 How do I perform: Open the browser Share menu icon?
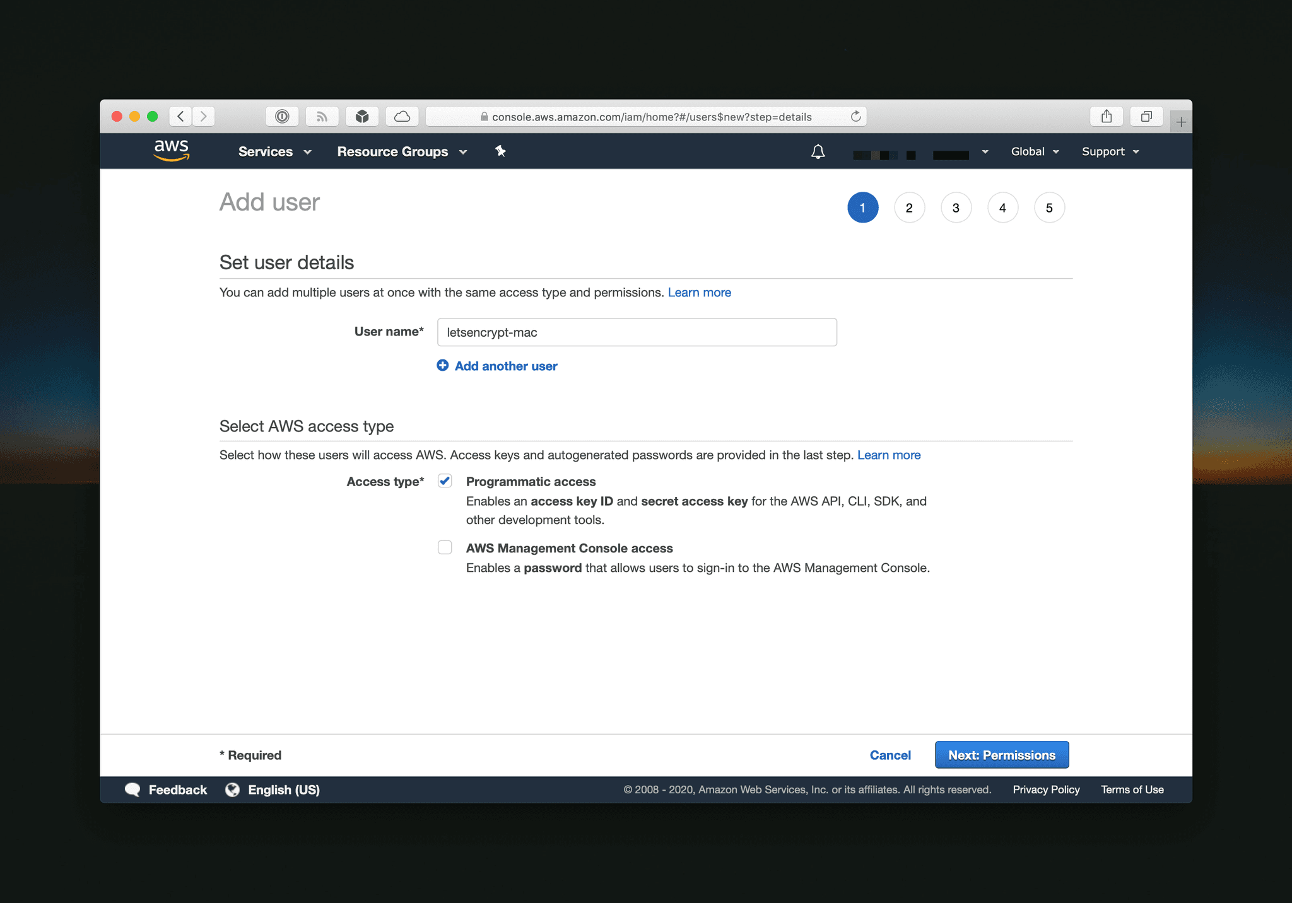pyautogui.click(x=1107, y=116)
